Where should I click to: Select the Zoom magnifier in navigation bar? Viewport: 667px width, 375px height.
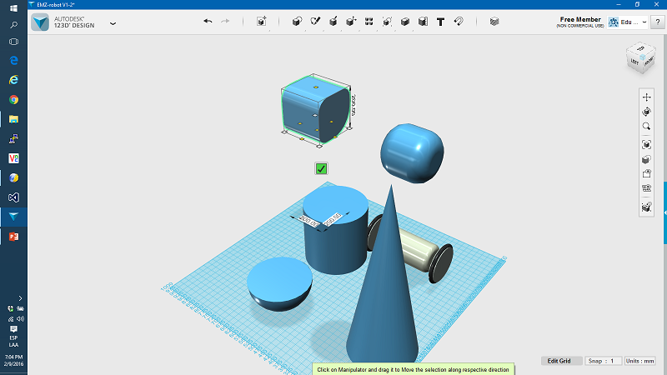pos(647,127)
